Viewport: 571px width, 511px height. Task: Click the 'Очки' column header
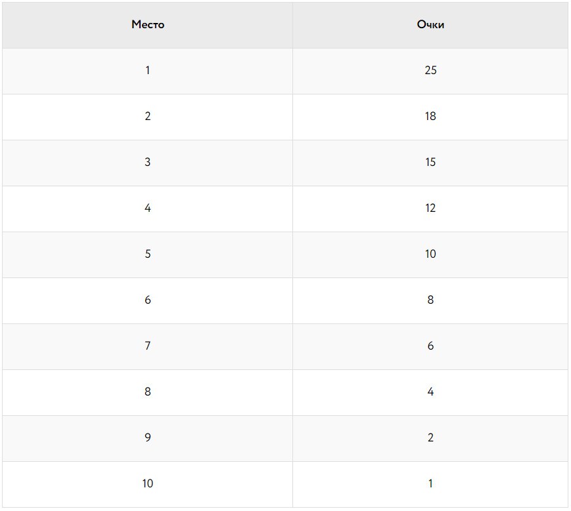point(430,25)
